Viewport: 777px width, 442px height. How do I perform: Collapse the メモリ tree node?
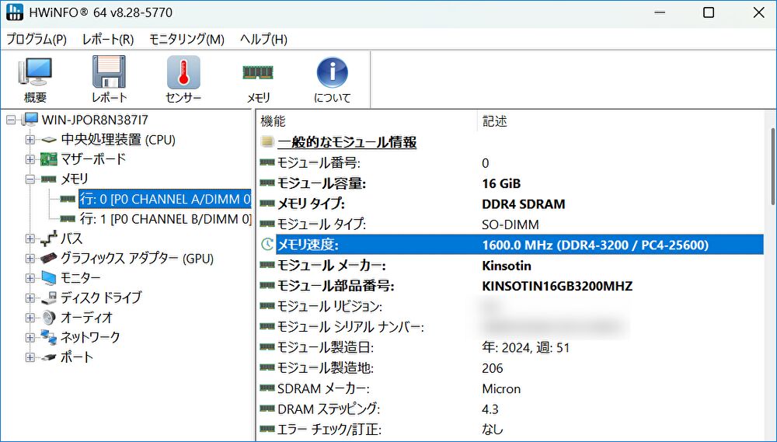tap(30, 179)
